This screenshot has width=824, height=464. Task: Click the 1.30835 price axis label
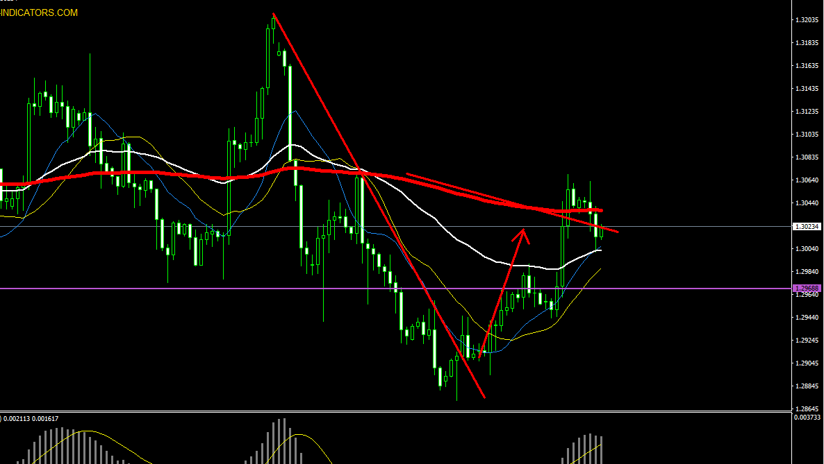point(807,157)
